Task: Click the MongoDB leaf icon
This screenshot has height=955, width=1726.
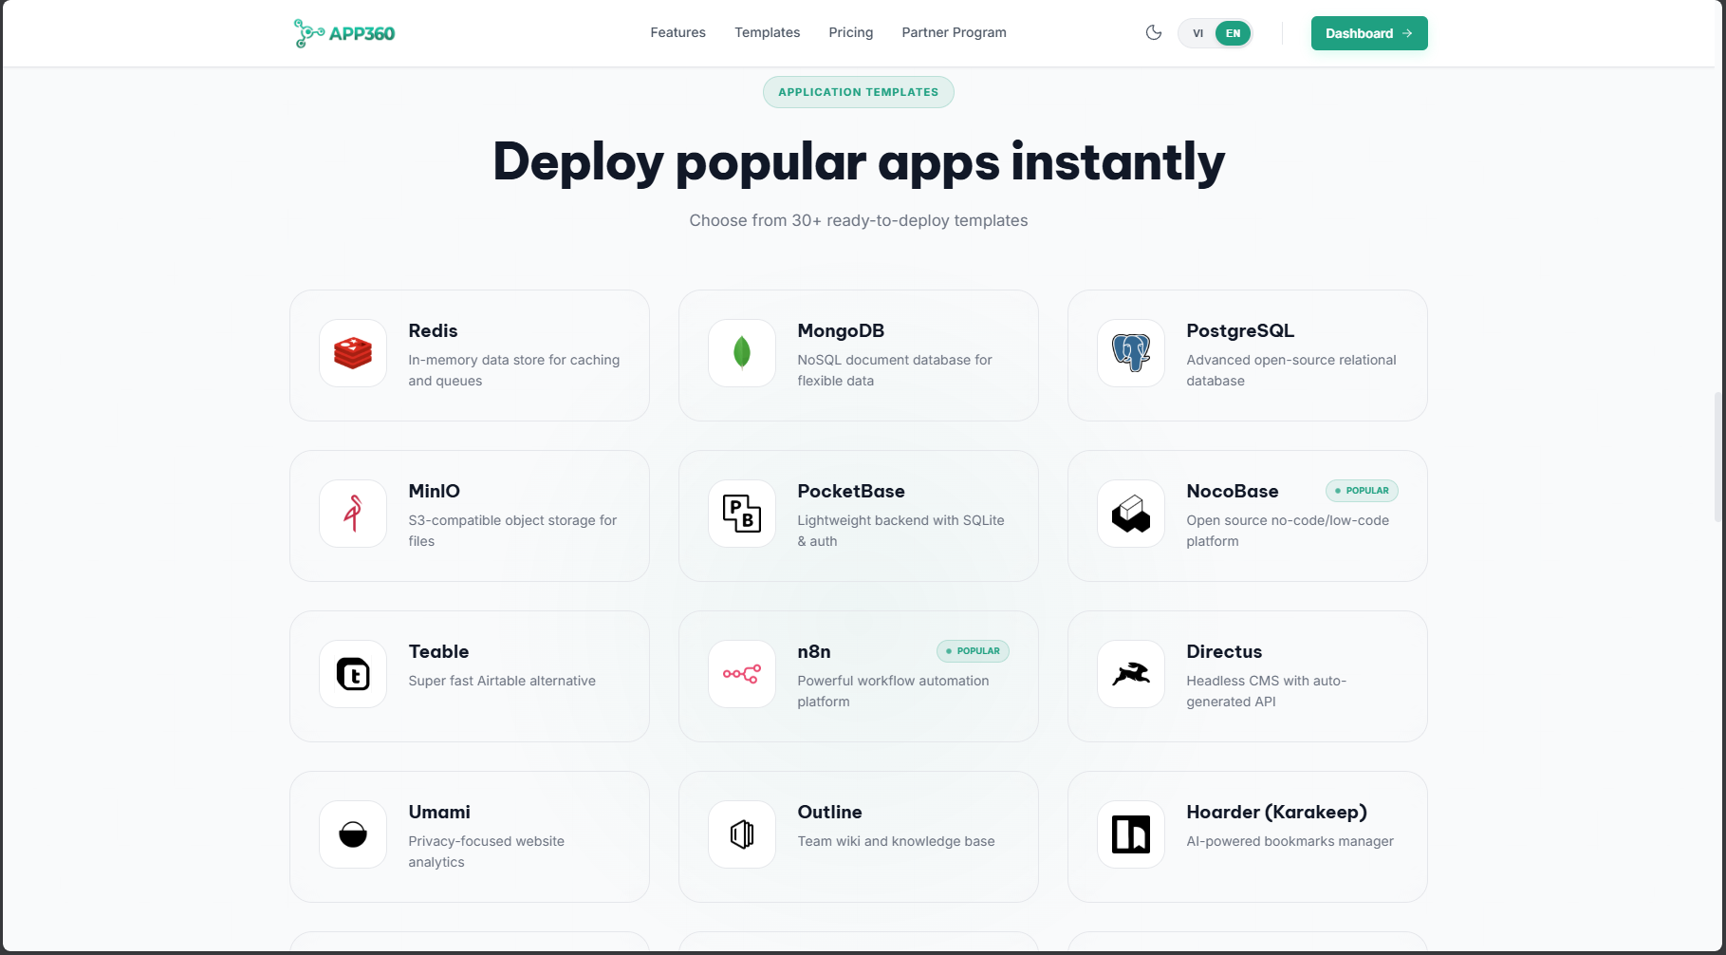Action: pos(742,353)
